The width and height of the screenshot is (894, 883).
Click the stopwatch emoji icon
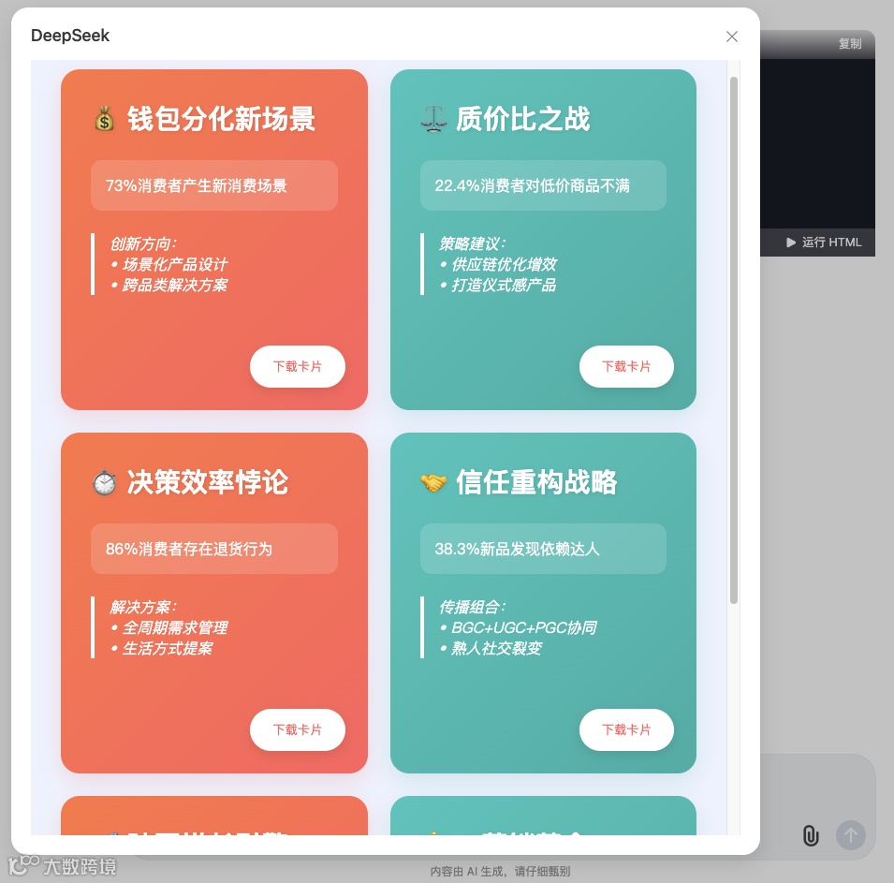[104, 482]
